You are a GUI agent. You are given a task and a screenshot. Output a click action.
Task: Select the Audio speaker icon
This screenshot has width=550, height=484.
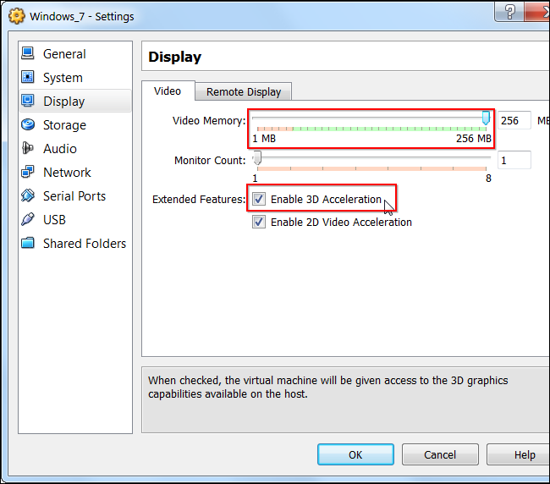(x=28, y=148)
